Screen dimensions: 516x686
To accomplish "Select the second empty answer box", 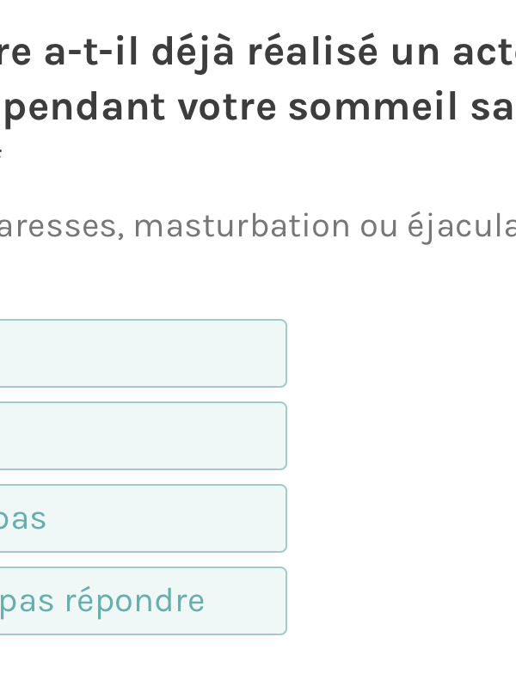I will coord(142,436).
